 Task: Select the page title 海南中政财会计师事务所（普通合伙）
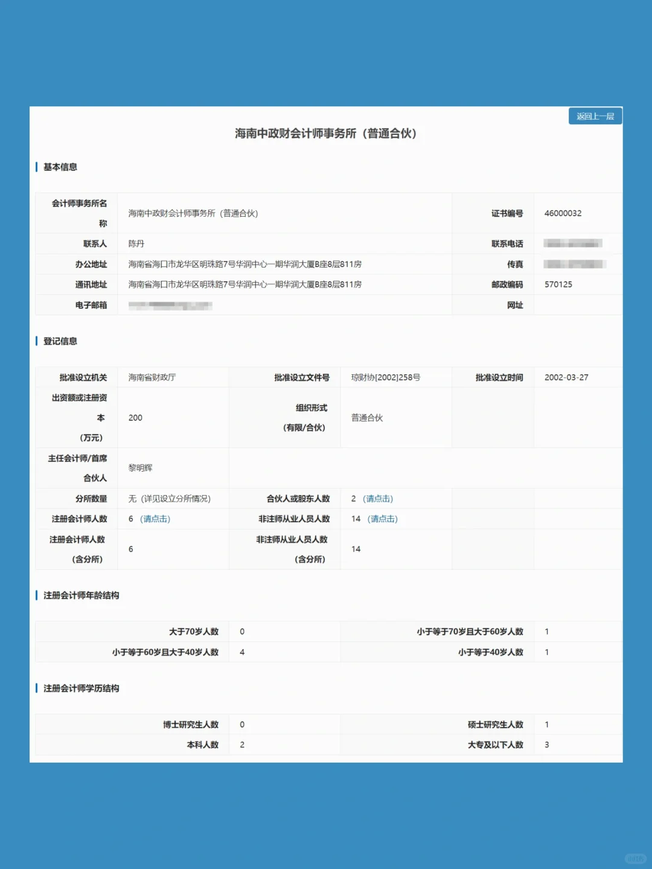(326, 133)
